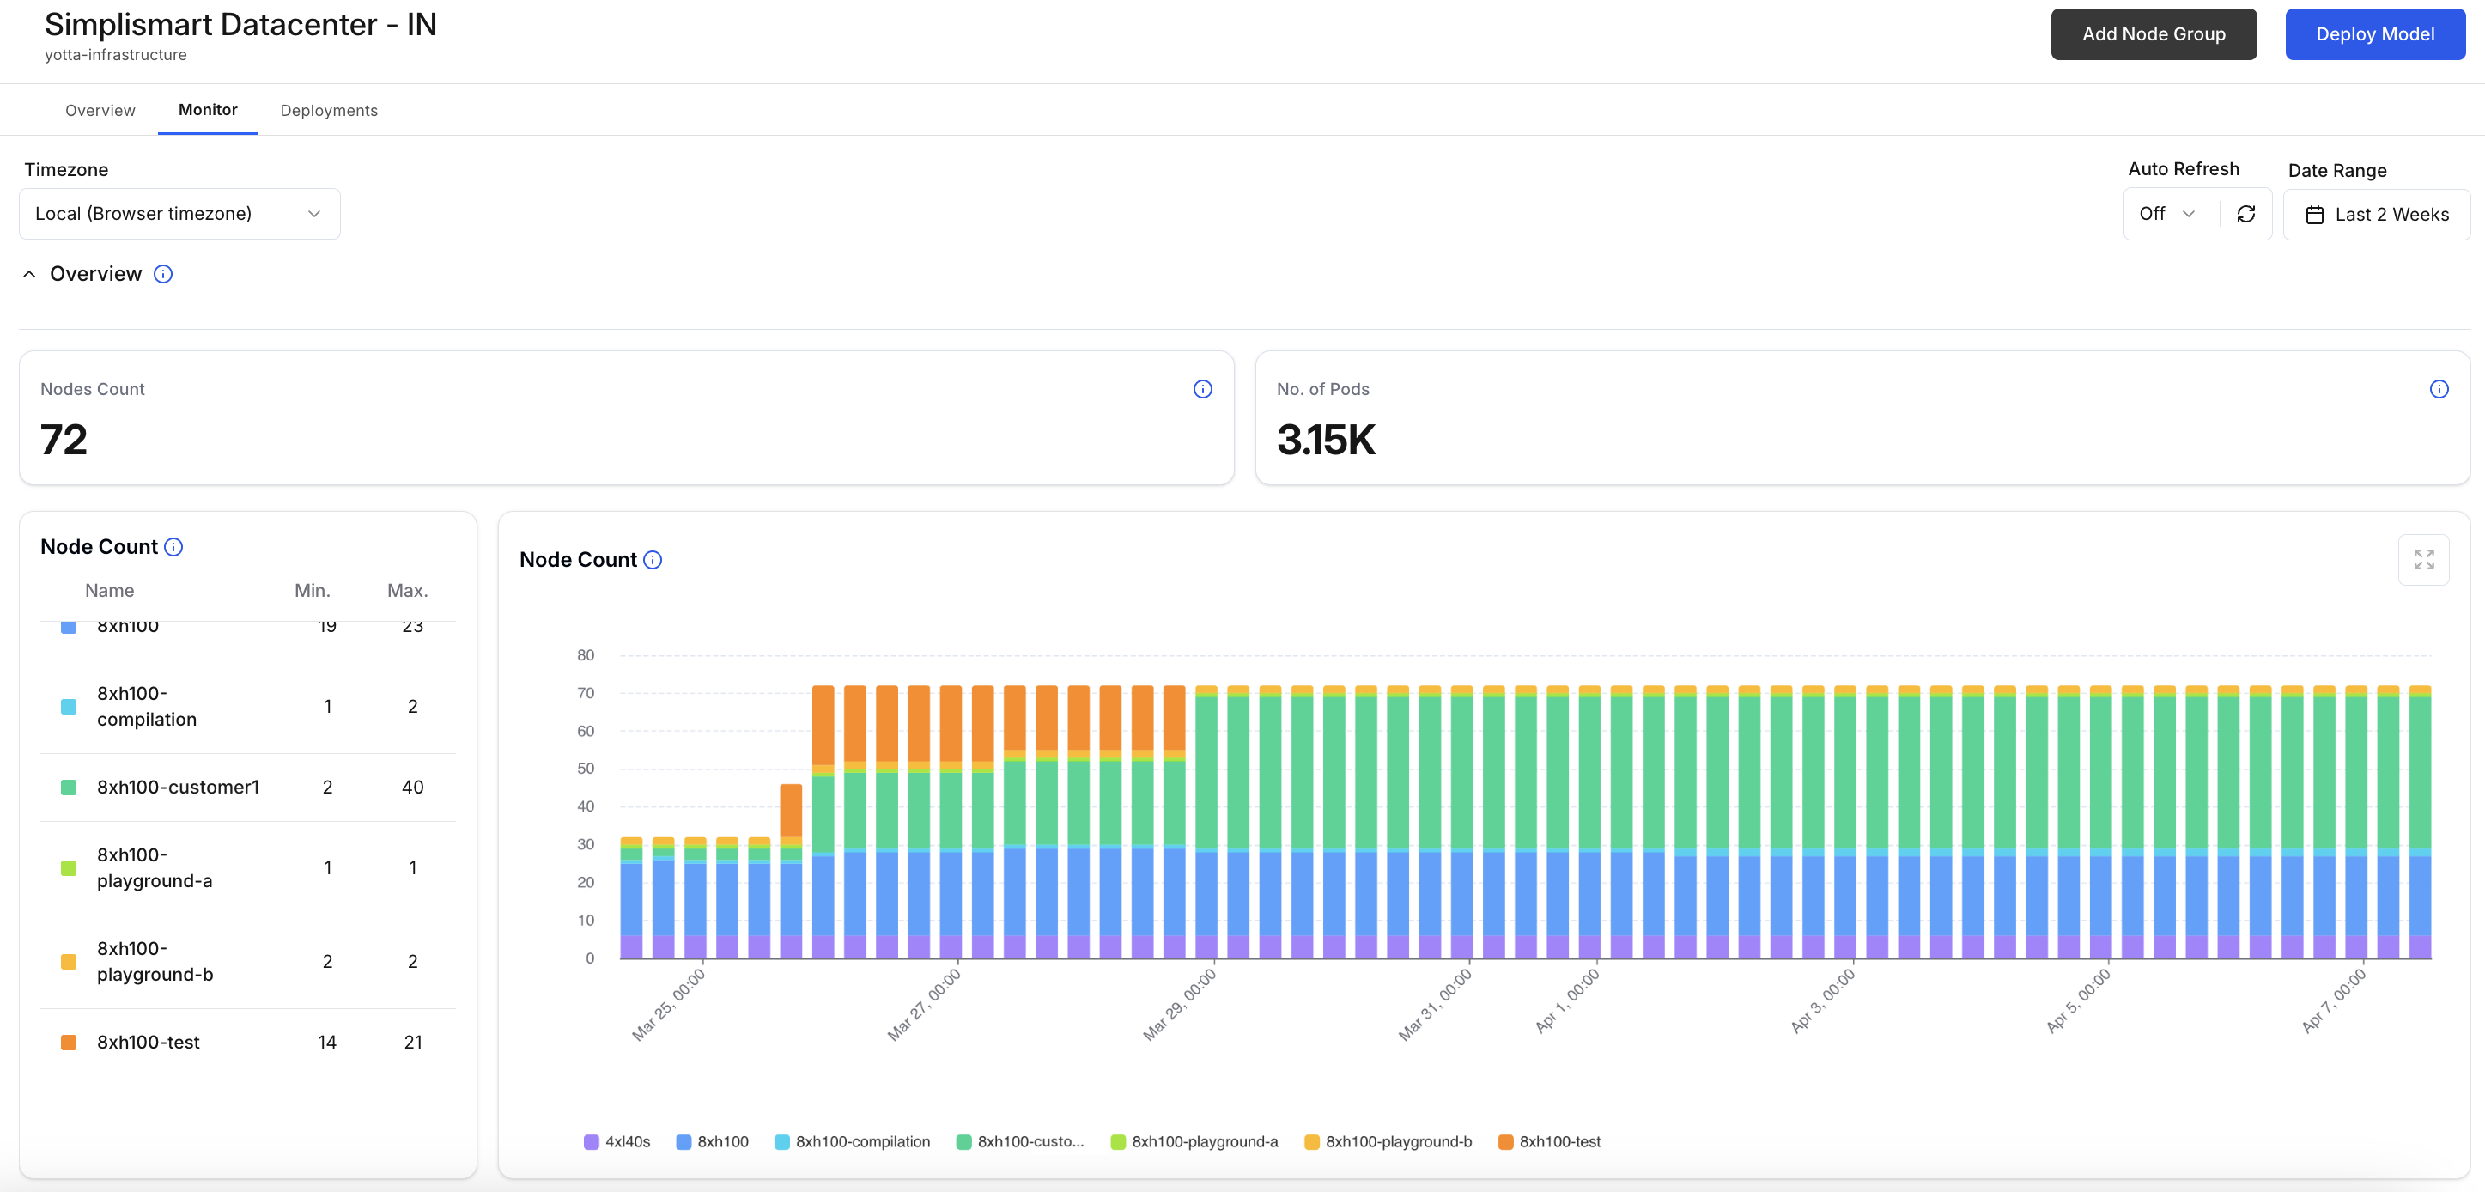Click the Nodes Count card info icon
Viewport: 2485px width, 1192px height.
click(x=1202, y=389)
